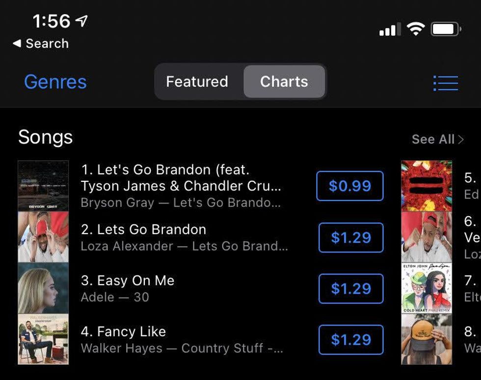Open Ed Sheeran equals album artwork
The height and width of the screenshot is (380, 481).
(427, 186)
